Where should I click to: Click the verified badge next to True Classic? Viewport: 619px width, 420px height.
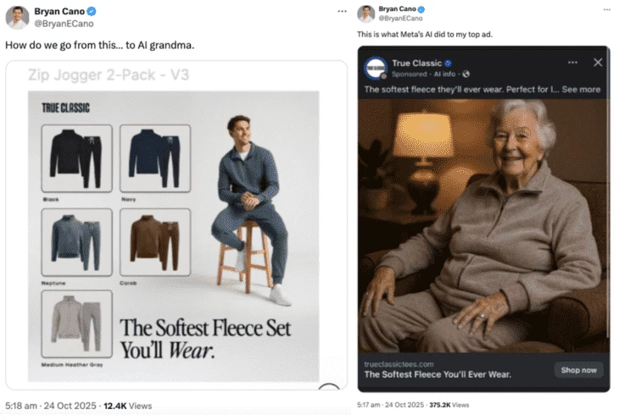pos(450,64)
